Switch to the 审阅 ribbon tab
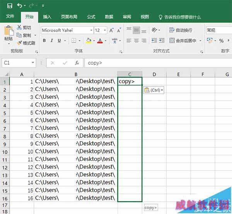 point(127,17)
